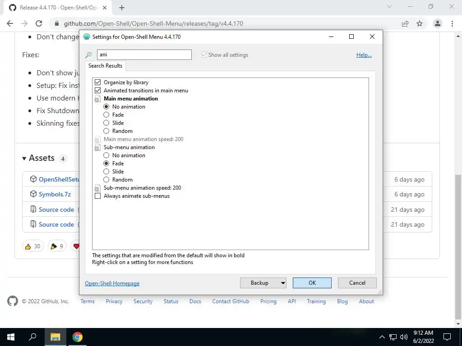Screen dimensions: 462x346
Task: Reload the page with the refresh icon
Action: (x=39, y=23)
